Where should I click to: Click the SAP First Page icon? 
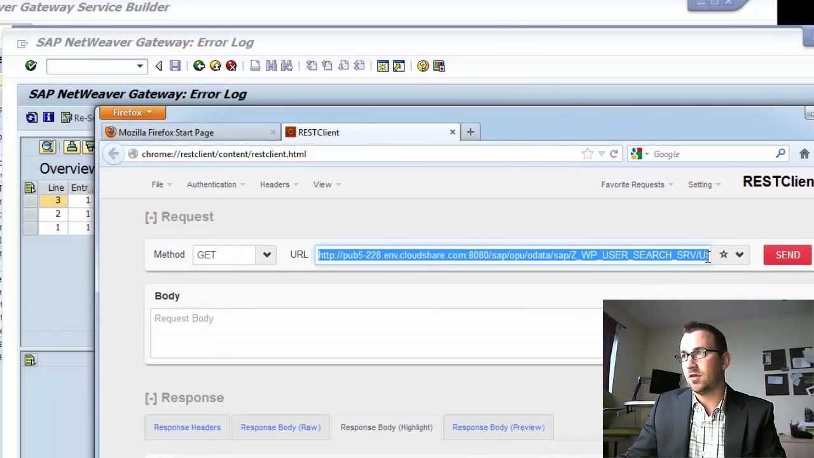pos(311,66)
